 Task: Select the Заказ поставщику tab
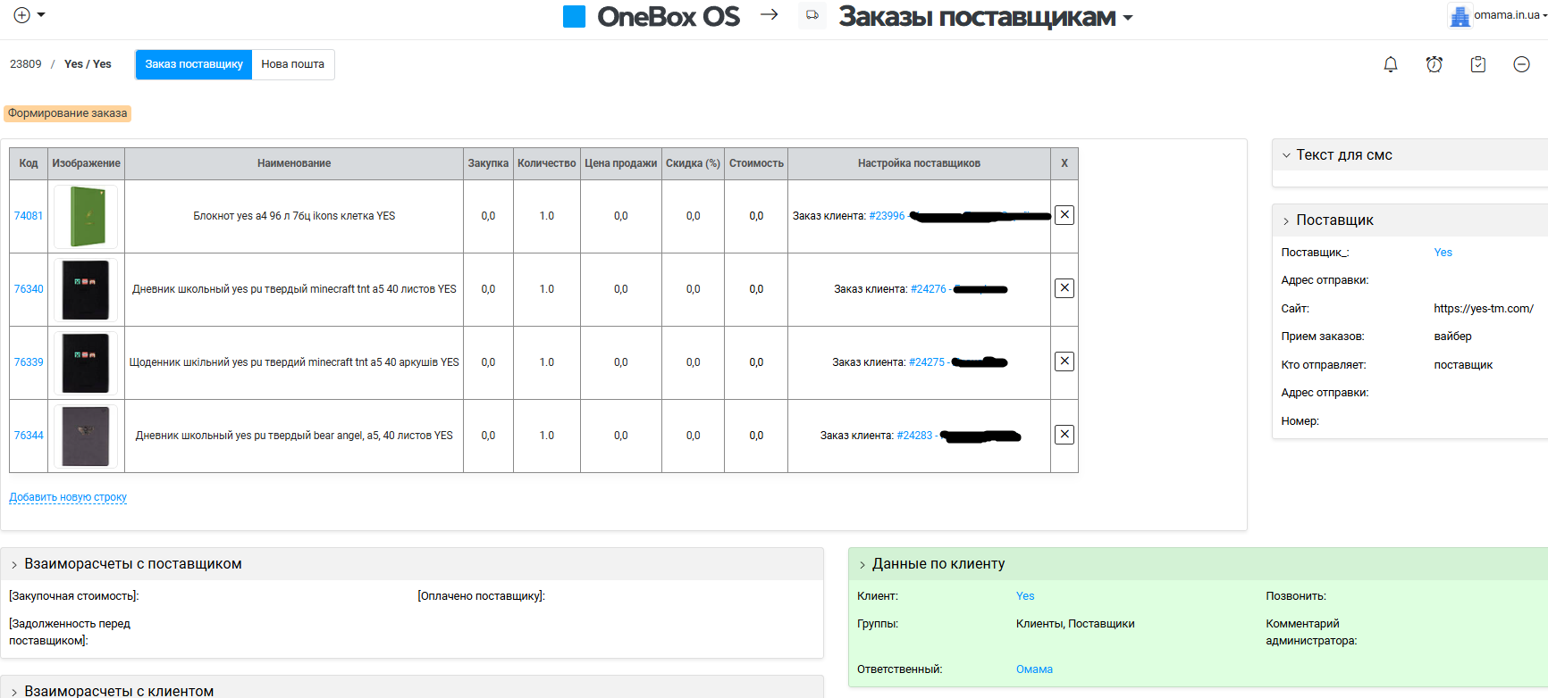[x=194, y=64]
